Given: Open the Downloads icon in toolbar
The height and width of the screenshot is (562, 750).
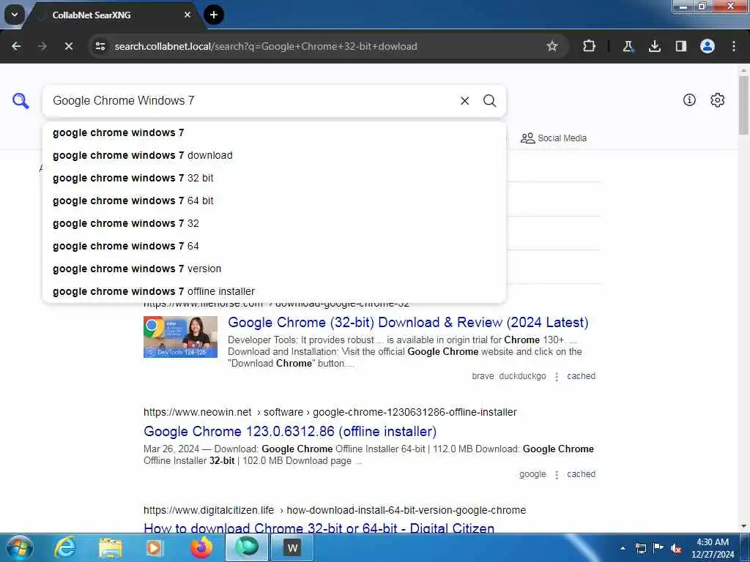Looking at the screenshot, I should click(654, 46).
